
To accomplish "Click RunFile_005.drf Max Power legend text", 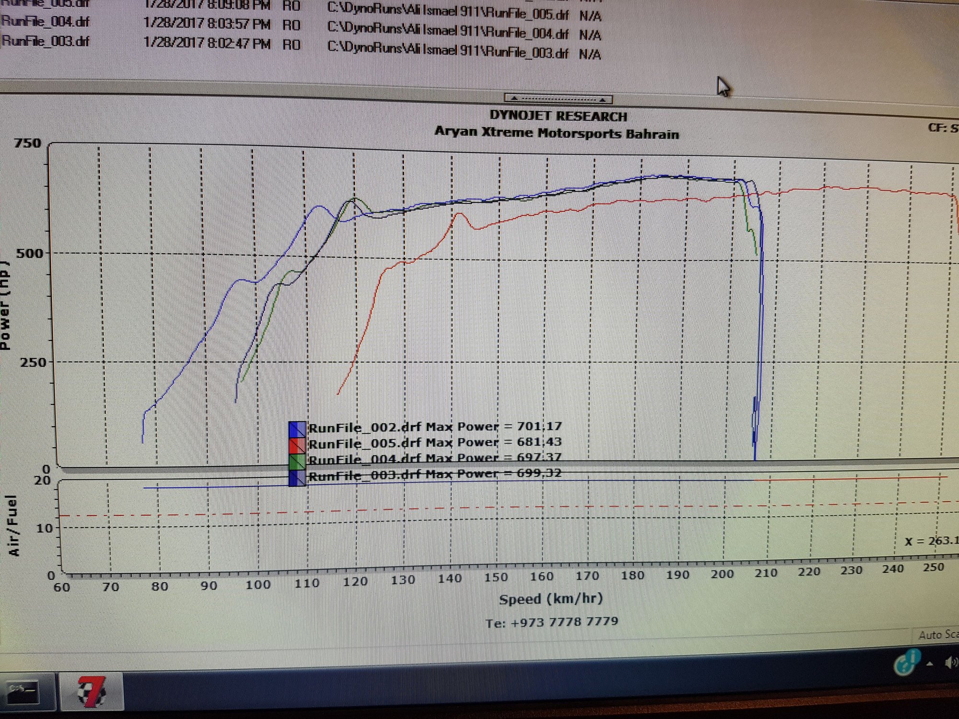I will tap(434, 442).
